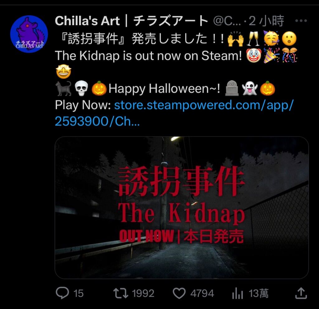This screenshot has height=309, width=319.
Task: Click the Chilla's Art display name
Action: pyautogui.click(x=131, y=21)
